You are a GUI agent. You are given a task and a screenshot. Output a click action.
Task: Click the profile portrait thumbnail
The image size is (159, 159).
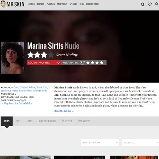12,58
